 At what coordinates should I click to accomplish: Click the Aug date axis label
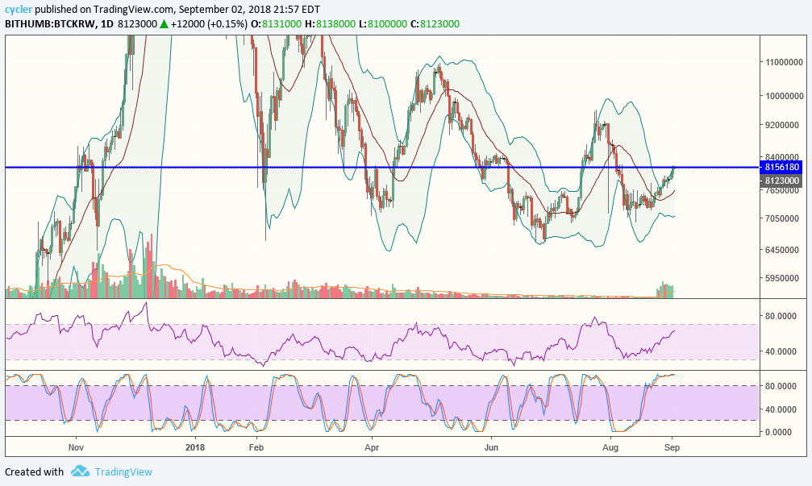pyautogui.click(x=610, y=447)
